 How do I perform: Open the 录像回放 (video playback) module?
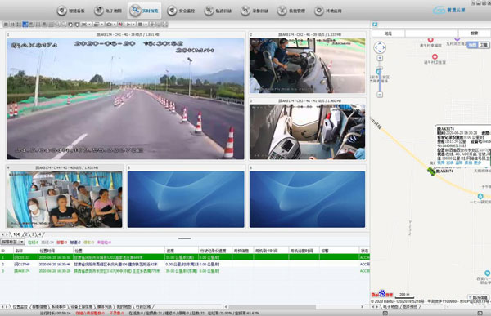(x=255, y=11)
